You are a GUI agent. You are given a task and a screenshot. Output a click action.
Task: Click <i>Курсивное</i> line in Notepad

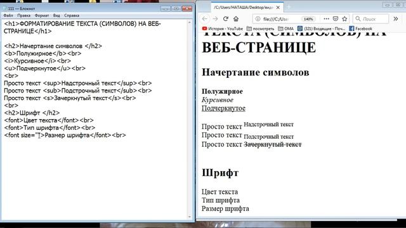[37, 61]
